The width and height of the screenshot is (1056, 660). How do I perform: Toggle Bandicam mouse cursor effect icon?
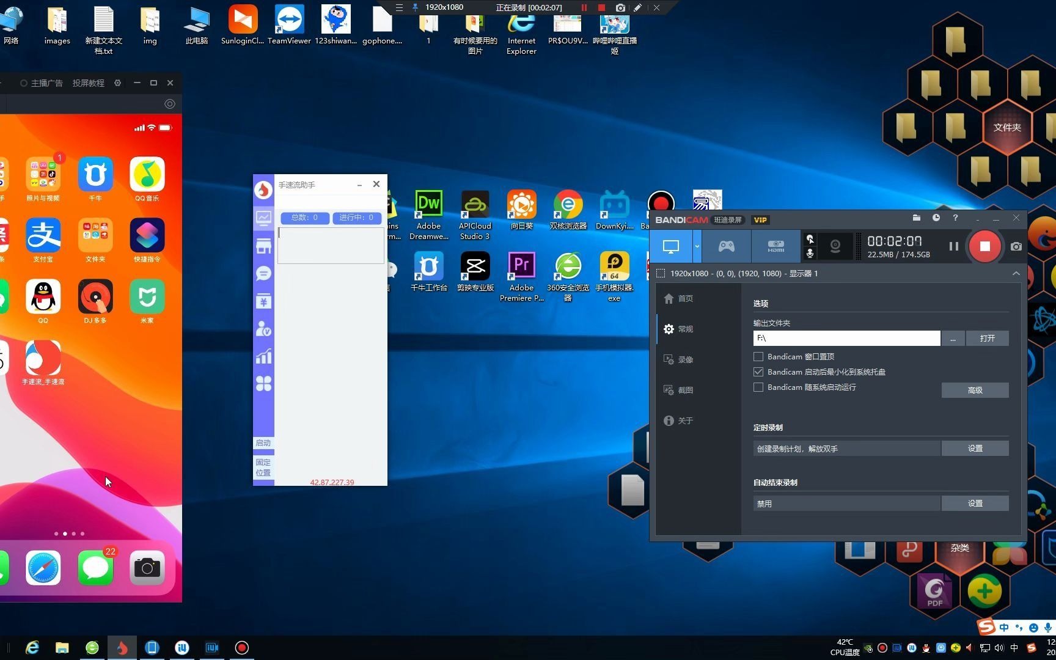(810, 239)
